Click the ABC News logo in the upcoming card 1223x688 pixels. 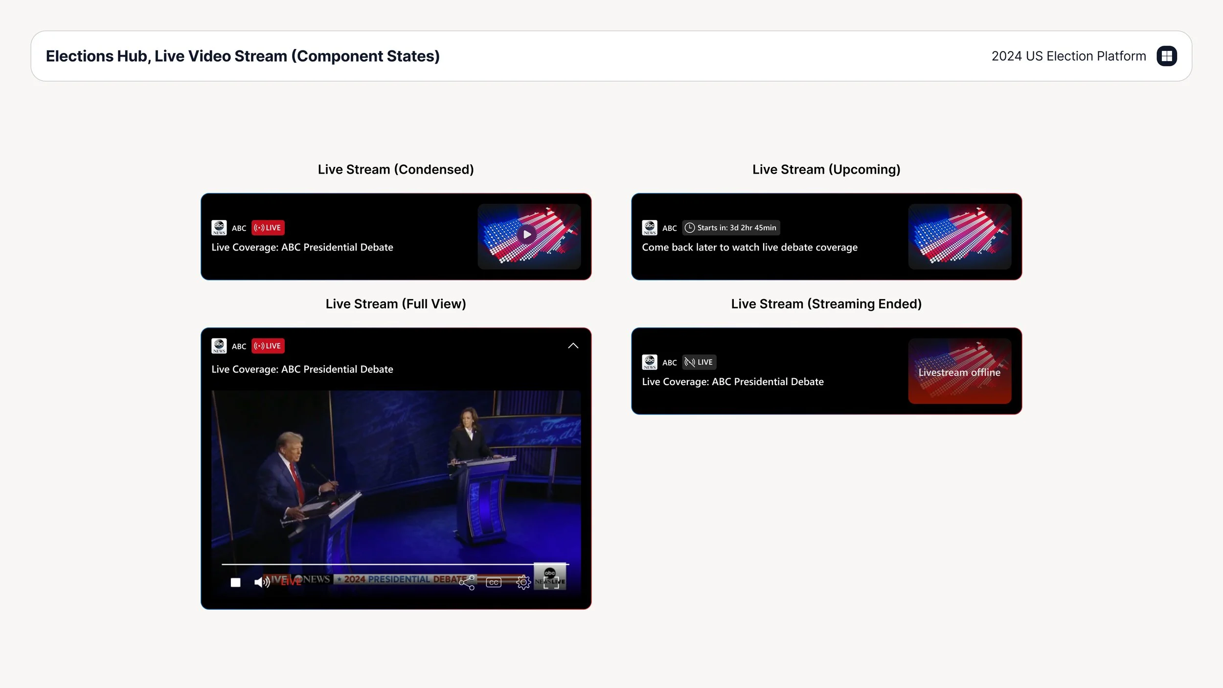pyautogui.click(x=650, y=228)
